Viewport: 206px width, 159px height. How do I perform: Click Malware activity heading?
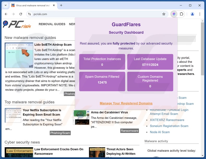(156, 141)
